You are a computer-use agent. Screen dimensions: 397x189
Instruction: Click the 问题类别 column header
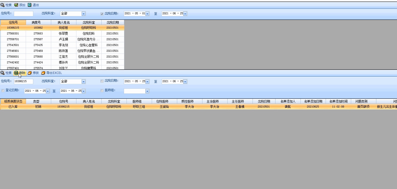363,101
